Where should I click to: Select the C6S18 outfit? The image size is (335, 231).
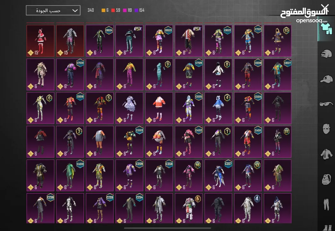coord(248,74)
